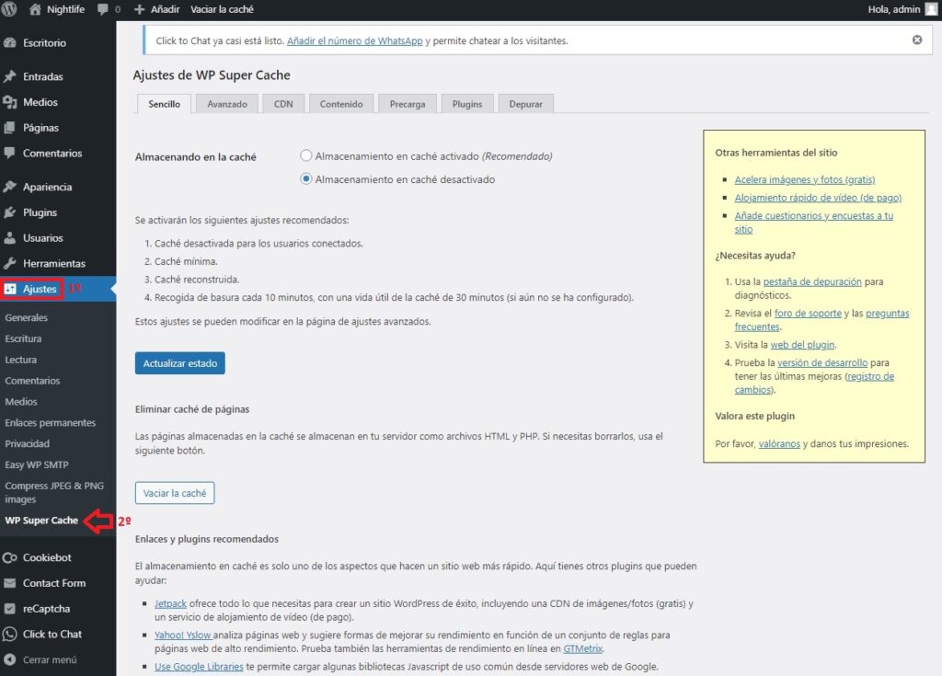Open Añade cuestionarios y encuestas link
The image size is (942, 676).
click(x=813, y=223)
